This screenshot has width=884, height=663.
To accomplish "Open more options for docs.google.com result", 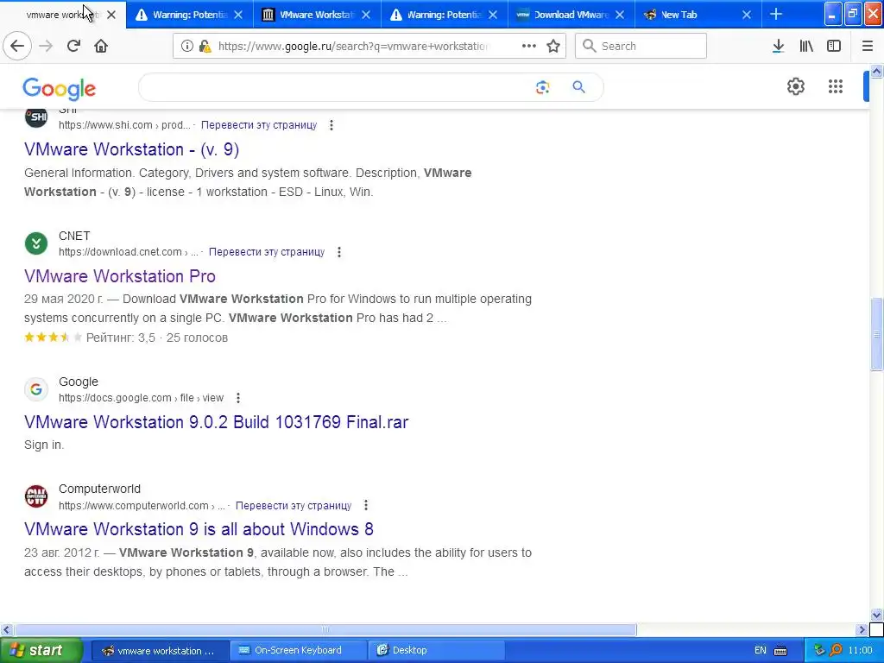I will point(238,398).
